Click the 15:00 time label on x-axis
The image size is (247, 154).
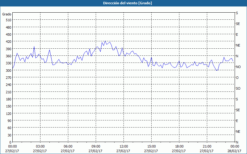(x=151, y=147)
